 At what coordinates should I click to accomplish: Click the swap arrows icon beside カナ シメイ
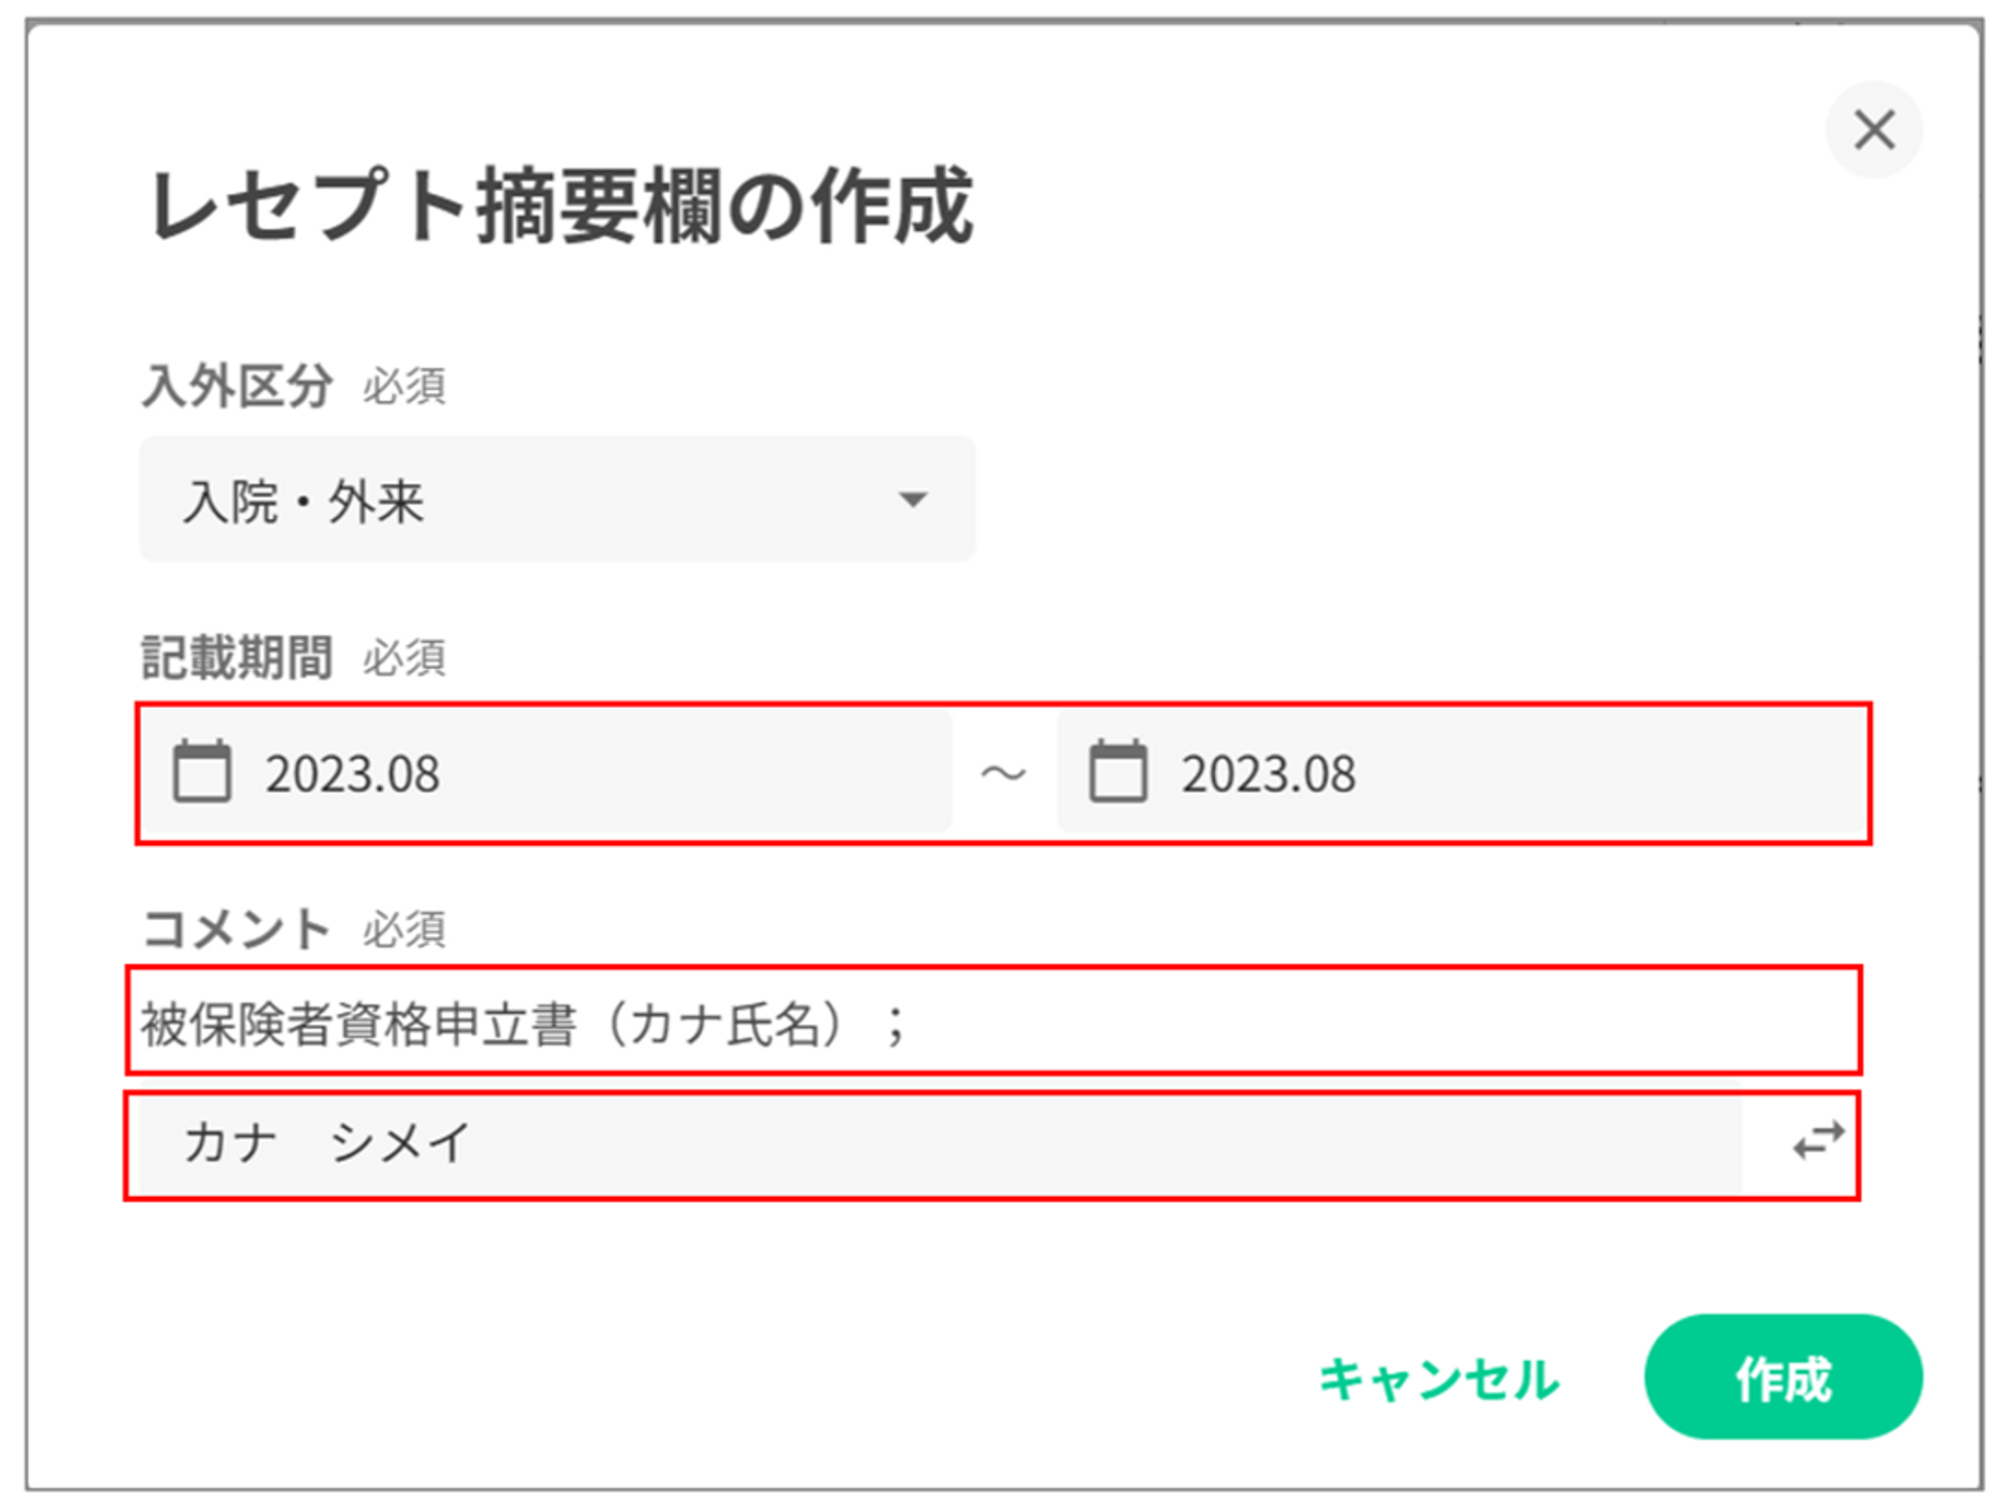click(1818, 1141)
